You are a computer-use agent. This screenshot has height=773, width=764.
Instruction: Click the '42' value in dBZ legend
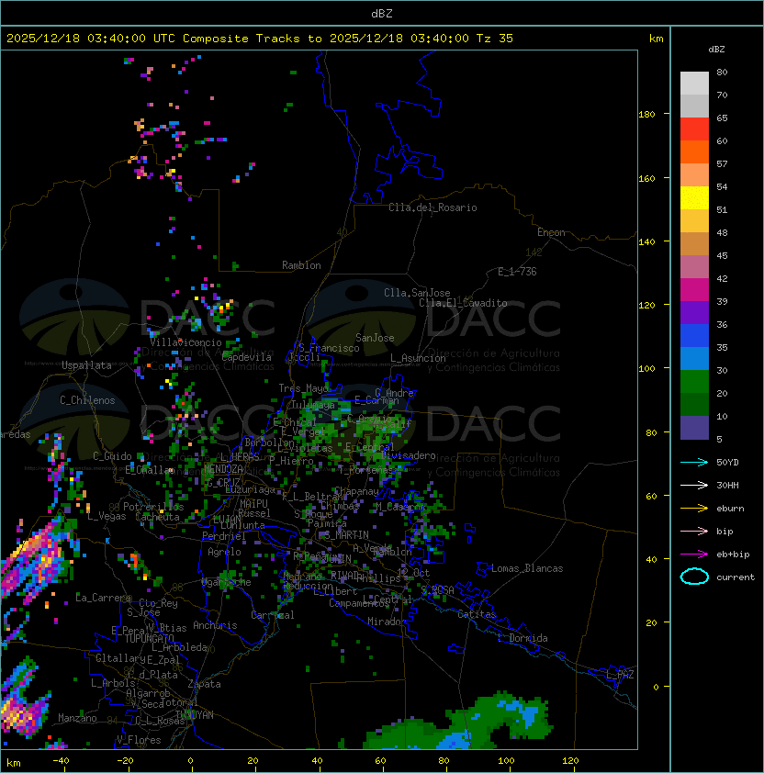coord(722,278)
